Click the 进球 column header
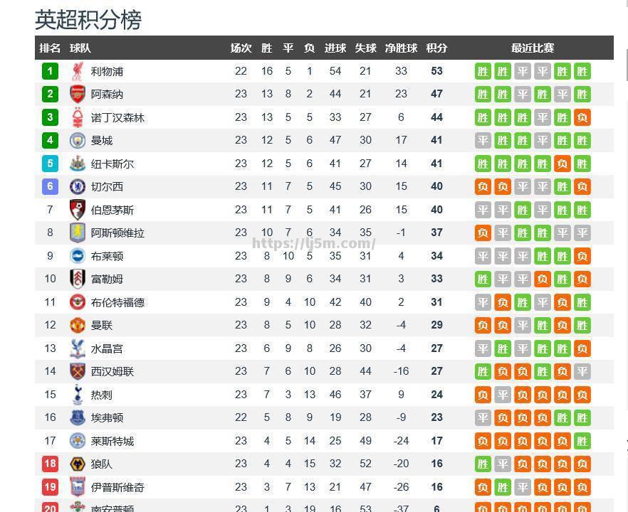This screenshot has width=628, height=512. point(335,48)
